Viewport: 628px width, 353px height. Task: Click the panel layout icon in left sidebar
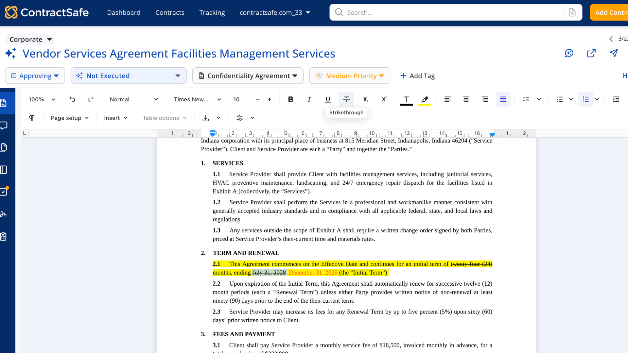coord(4,170)
